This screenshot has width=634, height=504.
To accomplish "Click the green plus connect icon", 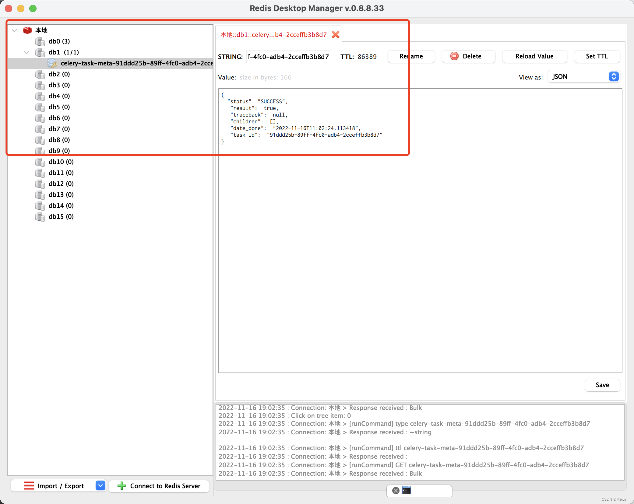I will (122, 486).
